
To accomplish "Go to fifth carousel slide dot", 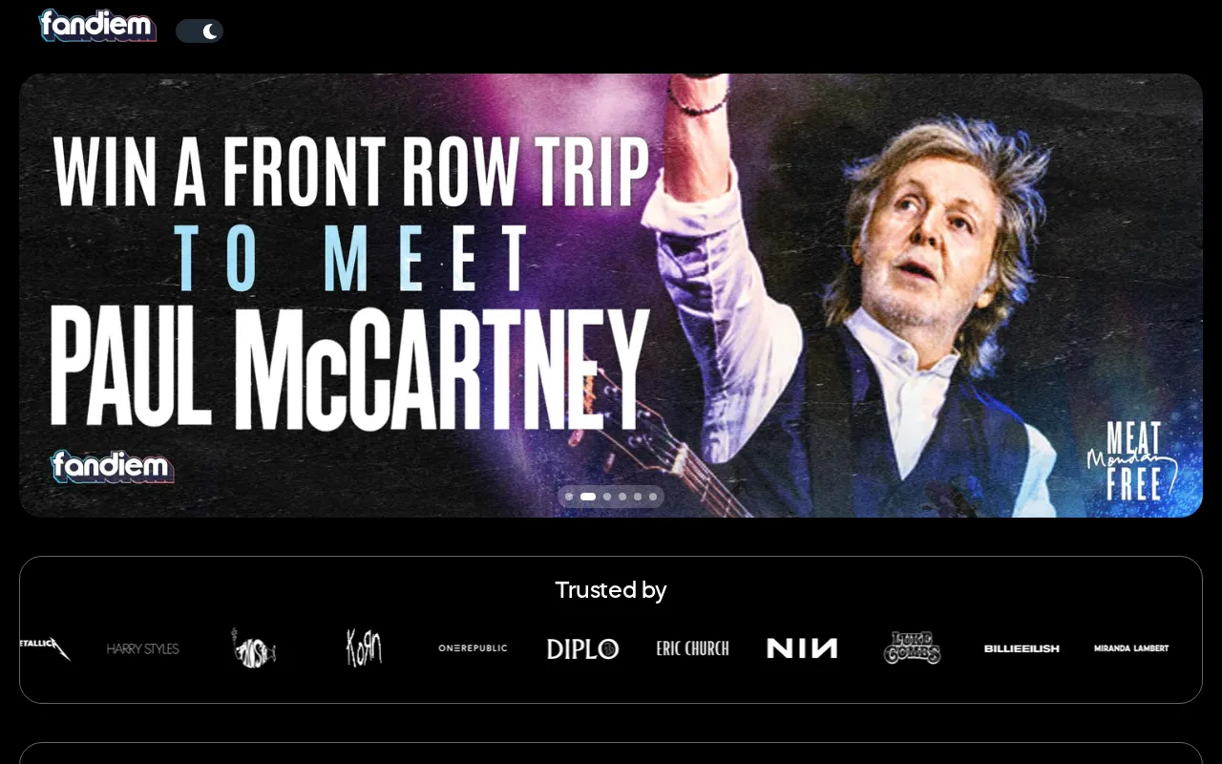I will (638, 497).
